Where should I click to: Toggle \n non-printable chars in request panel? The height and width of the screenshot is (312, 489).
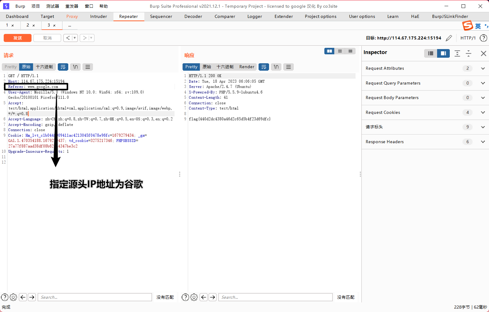pos(75,67)
